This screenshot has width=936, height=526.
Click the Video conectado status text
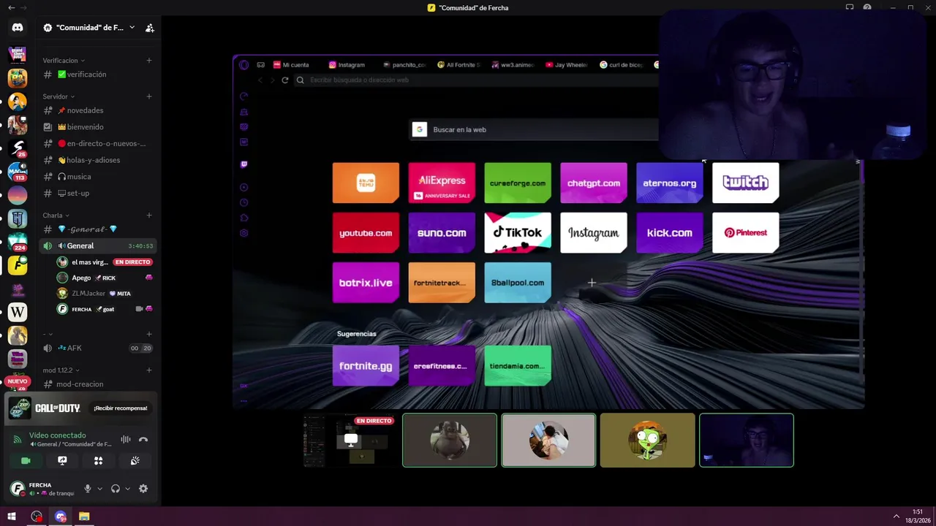click(57, 435)
